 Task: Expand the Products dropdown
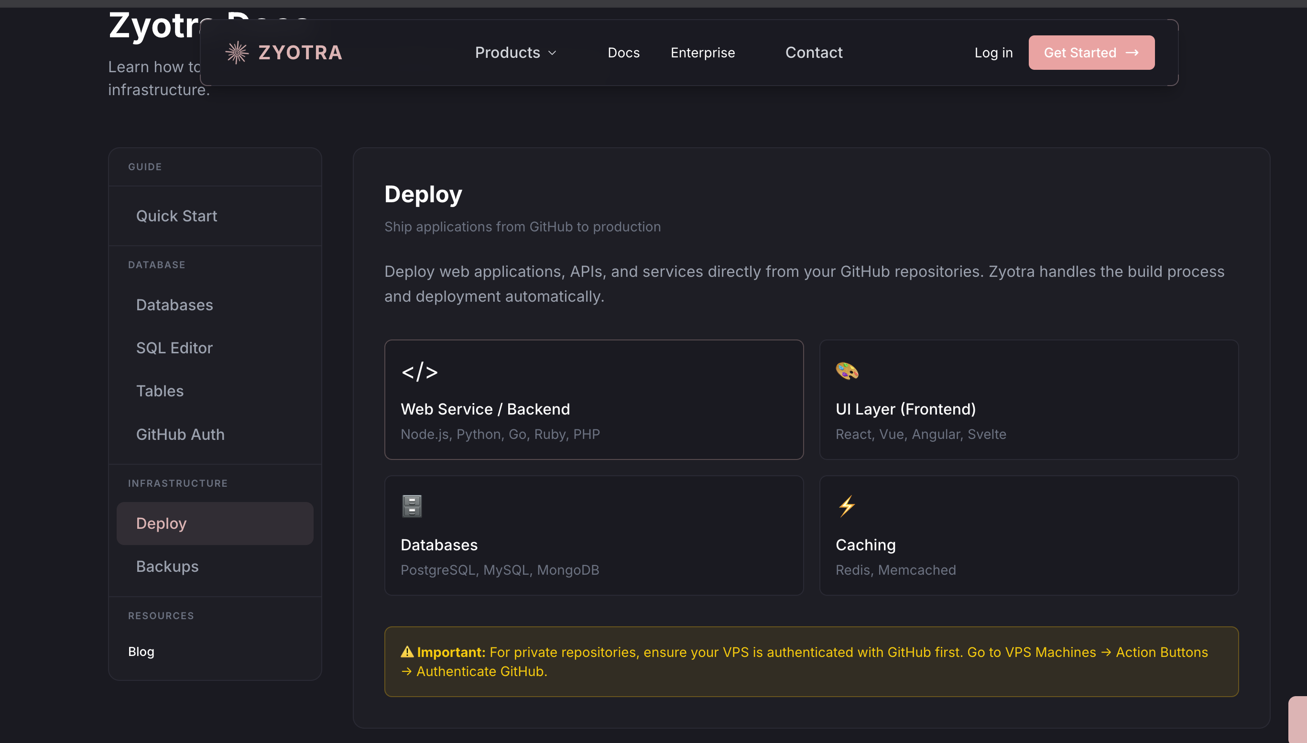(x=515, y=53)
